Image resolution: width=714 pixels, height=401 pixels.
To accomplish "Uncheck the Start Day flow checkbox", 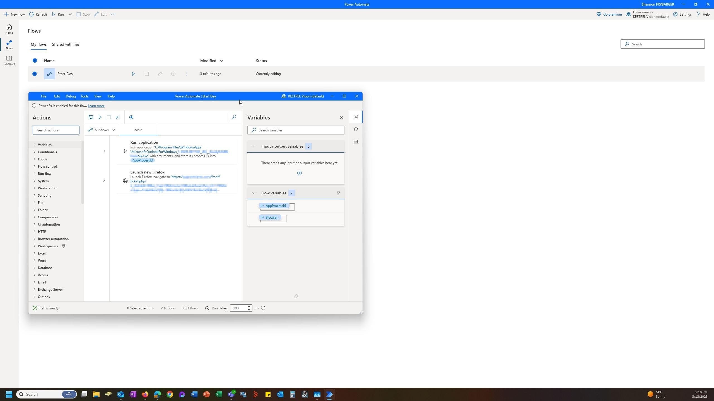I will click(35, 74).
